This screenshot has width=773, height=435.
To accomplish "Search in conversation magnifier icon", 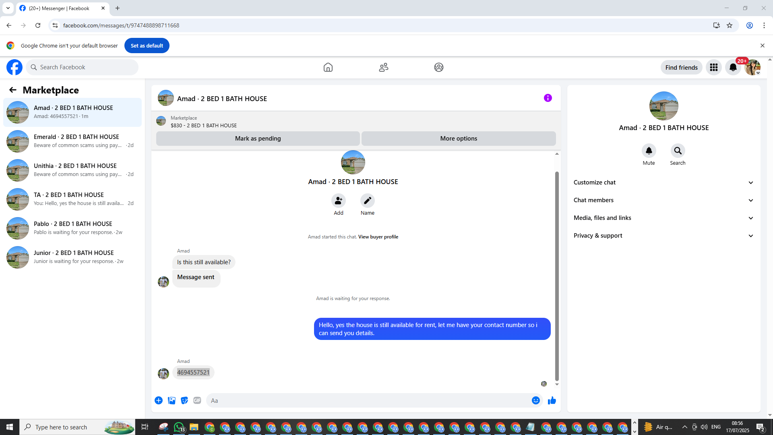I will (678, 151).
